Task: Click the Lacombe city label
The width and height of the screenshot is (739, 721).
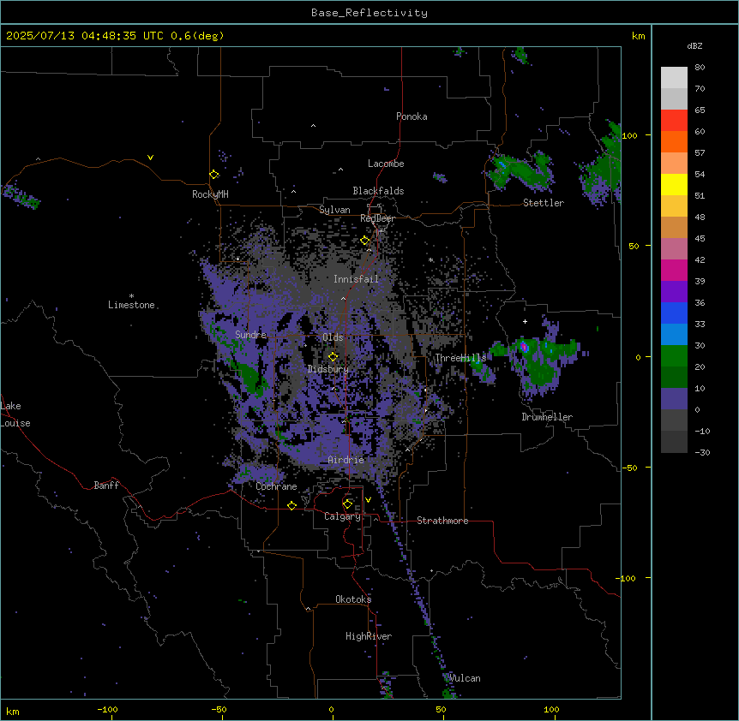Action: 386,164
